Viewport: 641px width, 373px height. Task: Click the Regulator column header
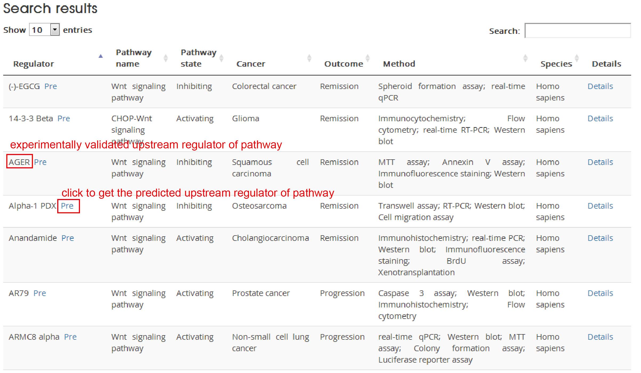[x=34, y=64]
